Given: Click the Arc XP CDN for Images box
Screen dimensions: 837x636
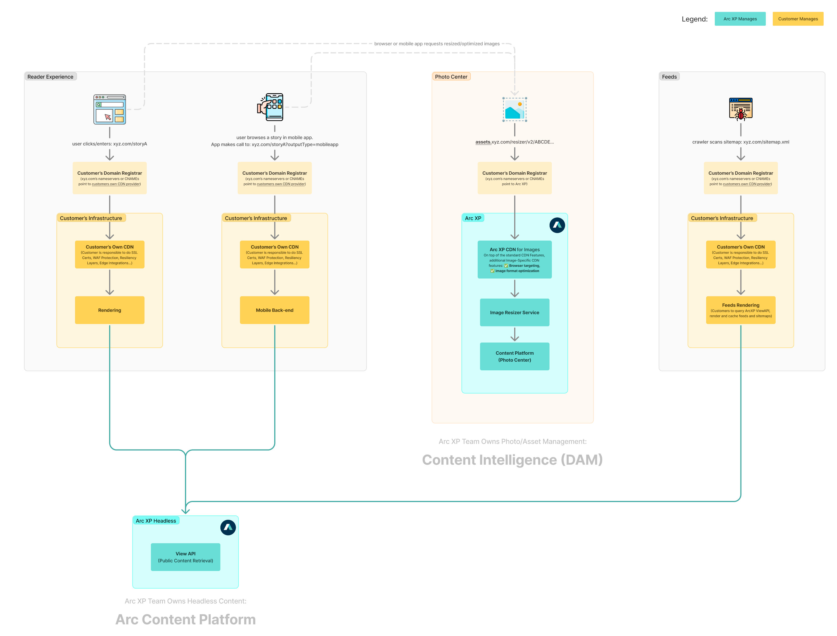Looking at the screenshot, I should [514, 260].
